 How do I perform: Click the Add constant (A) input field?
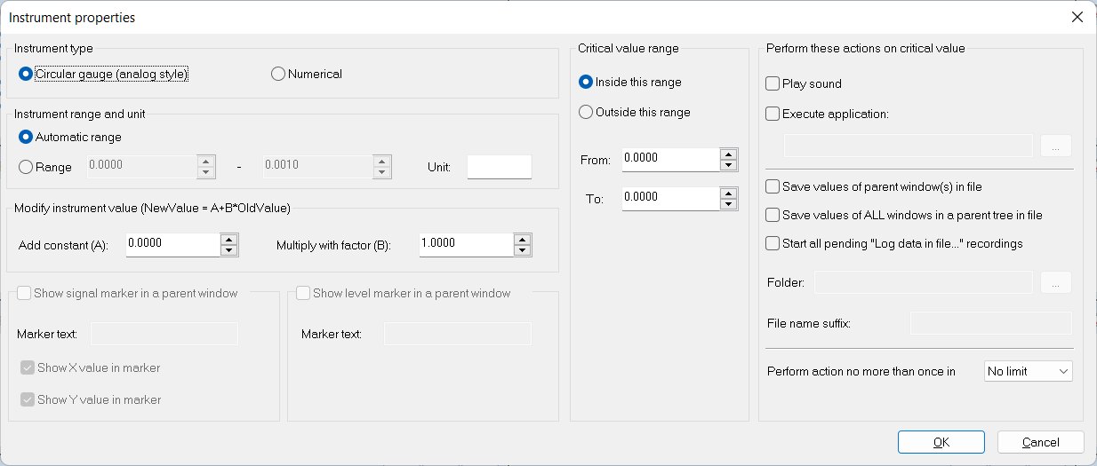click(x=172, y=245)
